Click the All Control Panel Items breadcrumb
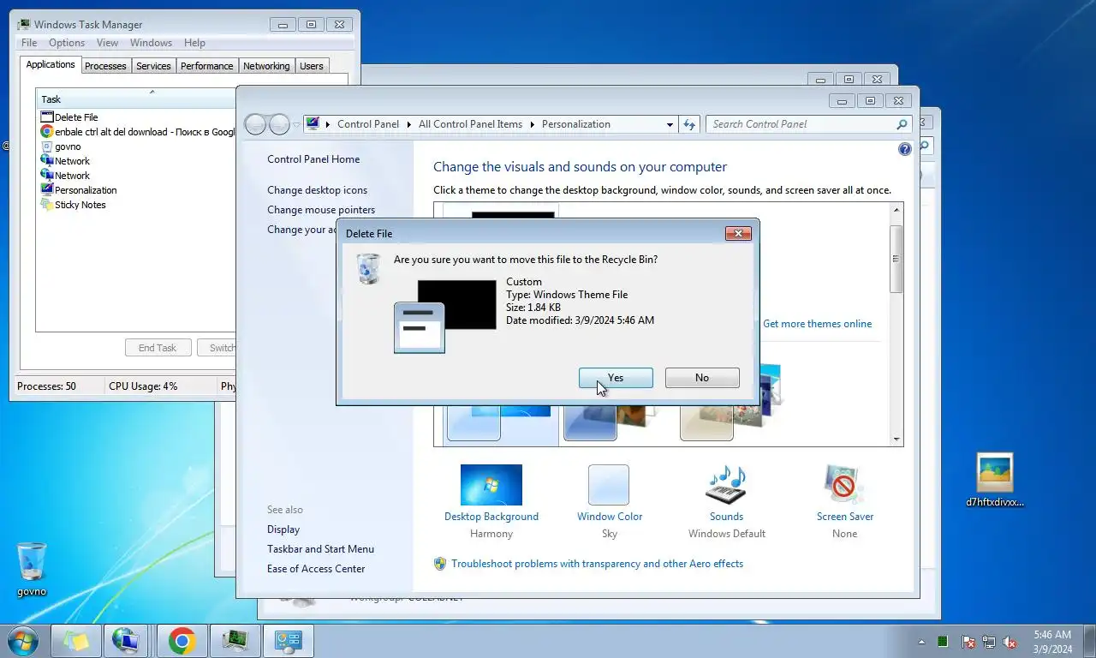 (470, 124)
